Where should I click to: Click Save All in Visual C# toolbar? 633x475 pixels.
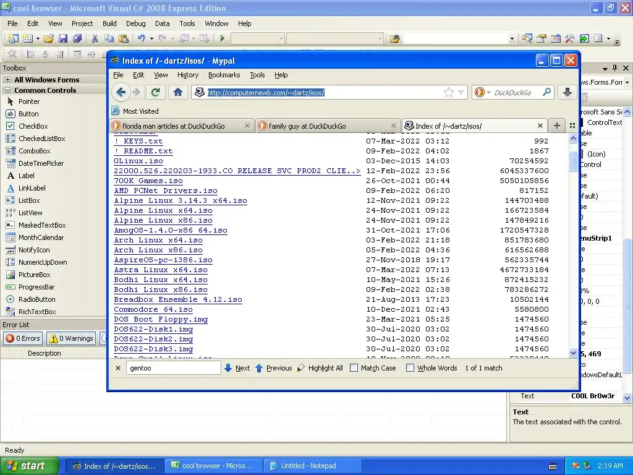point(77,38)
